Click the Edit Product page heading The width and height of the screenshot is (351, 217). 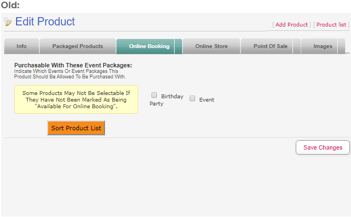click(45, 22)
